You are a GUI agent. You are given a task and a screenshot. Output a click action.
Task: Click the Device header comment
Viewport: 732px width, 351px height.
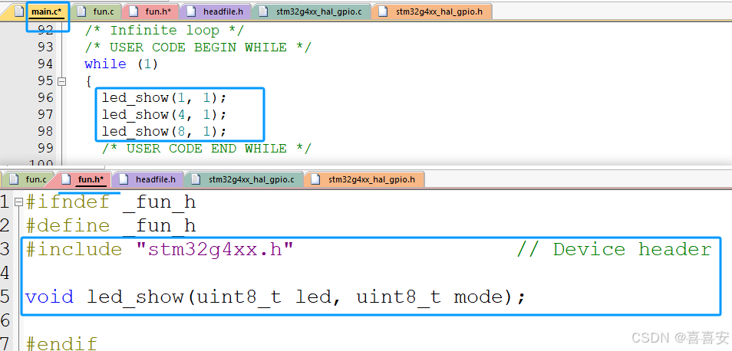point(614,249)
